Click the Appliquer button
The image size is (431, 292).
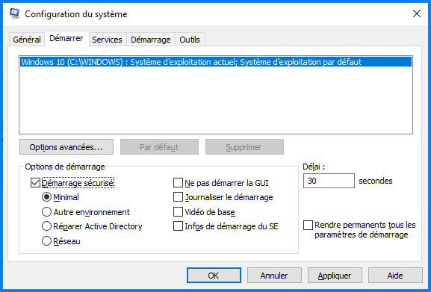335,276
